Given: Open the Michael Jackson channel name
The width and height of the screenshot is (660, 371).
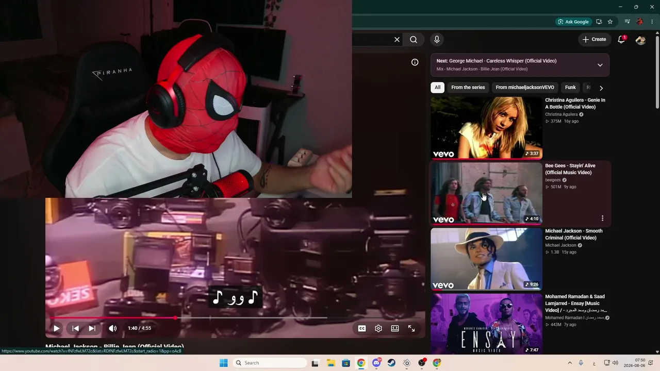Looking at the screenshot, I should tap(560, 245).
